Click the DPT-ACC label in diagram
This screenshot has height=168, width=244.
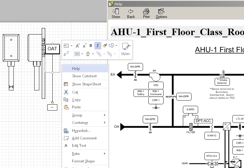203,121
